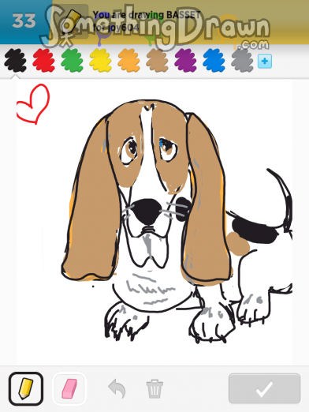The image size is (309, 412).
Task: Select the purple paint swatch
Action: click(x=185, y=61)
